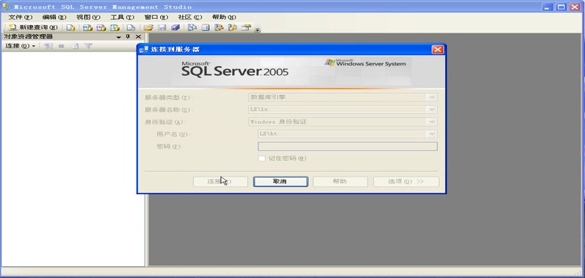Image resolution: width=585 pixels, height=278 pixels.
Task: Click the 新建查询 new query button
Action: coord(33,27)
